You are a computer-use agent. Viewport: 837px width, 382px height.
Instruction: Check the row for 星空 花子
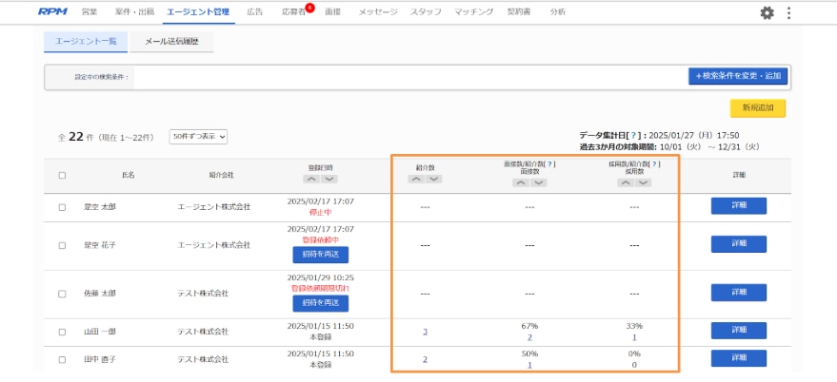(63, 245)
